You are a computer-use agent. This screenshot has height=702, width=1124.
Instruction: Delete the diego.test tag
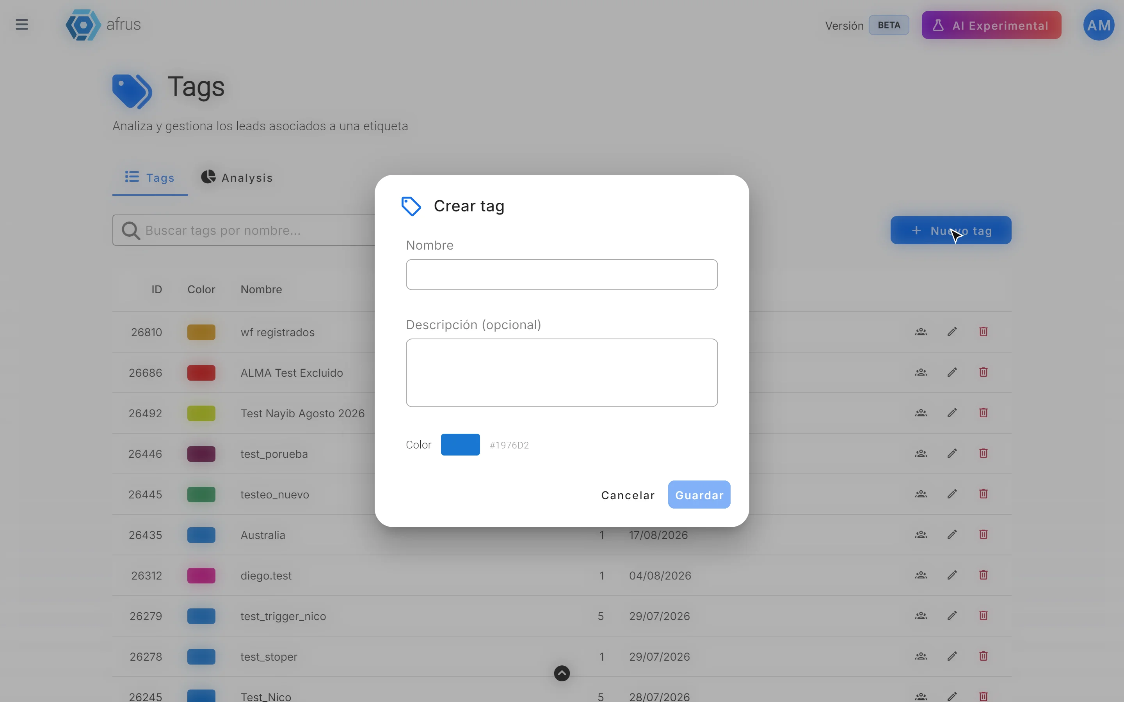click(x=983, y=575)
